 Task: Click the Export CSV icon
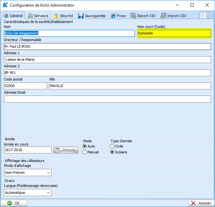(x=134, y=16)
